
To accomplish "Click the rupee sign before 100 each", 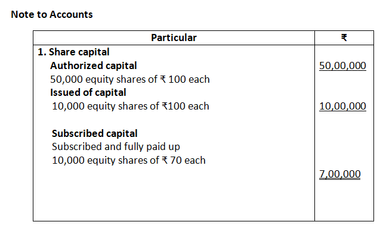I will point(163,79).
